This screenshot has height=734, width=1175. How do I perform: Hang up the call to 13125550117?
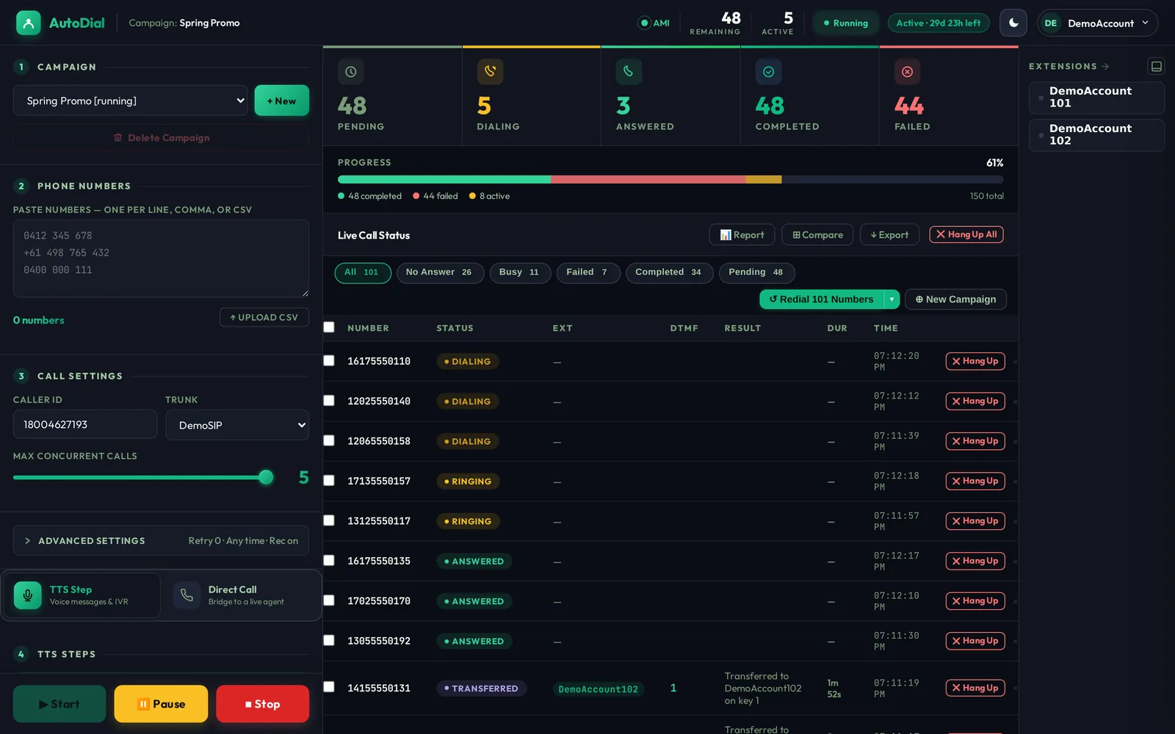975,521
